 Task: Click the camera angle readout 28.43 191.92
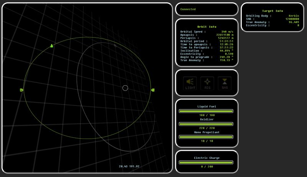(129, 166)
